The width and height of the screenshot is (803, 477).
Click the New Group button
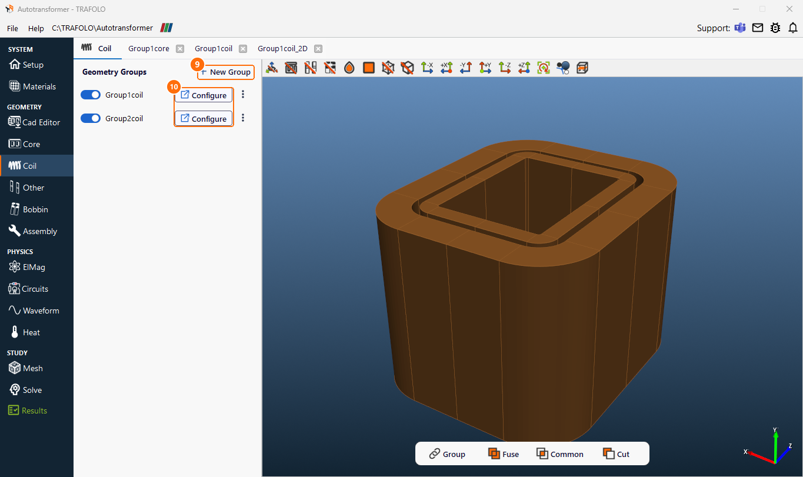point(226,72)
